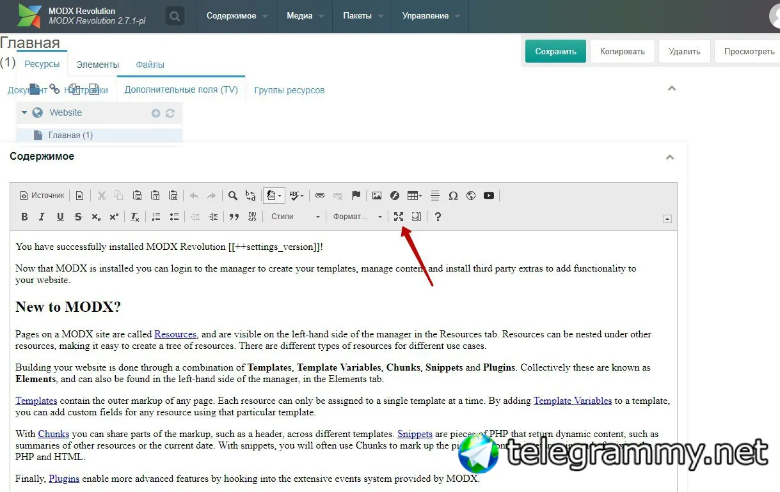The width and height of the screenshot is (780, 492).
Task: Open the Источник source view in the editor
Action: (42, 196)
